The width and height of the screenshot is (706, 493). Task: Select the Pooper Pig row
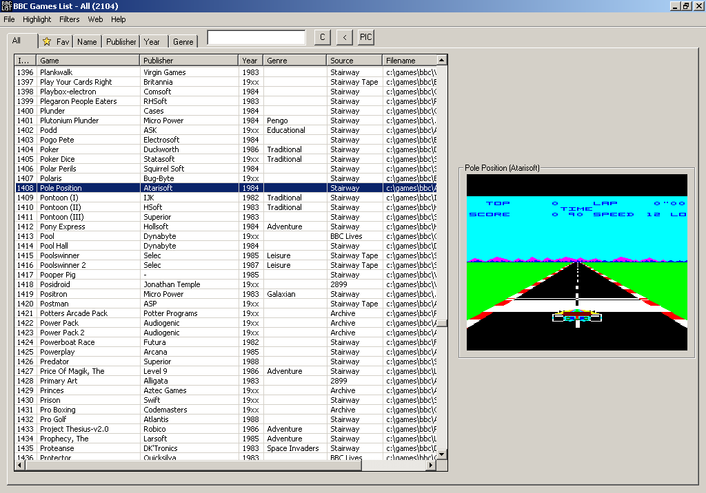(x=225, y=275)
